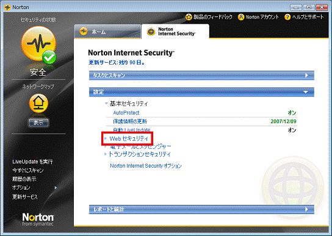Close the Norton window

[322, 7]
